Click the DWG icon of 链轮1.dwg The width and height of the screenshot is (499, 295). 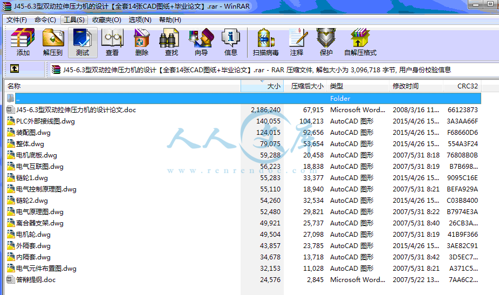pyautogui.click(x=11, y=177)
